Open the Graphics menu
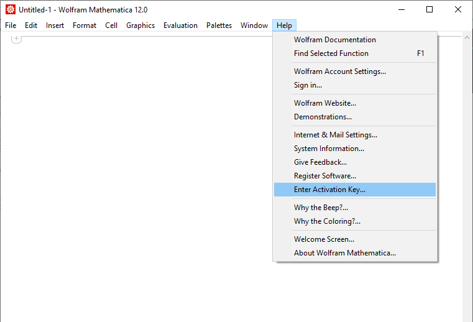 140,25
